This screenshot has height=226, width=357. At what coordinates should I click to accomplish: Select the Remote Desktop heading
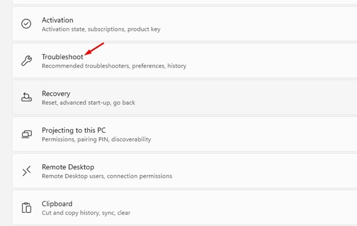[68, 167]
